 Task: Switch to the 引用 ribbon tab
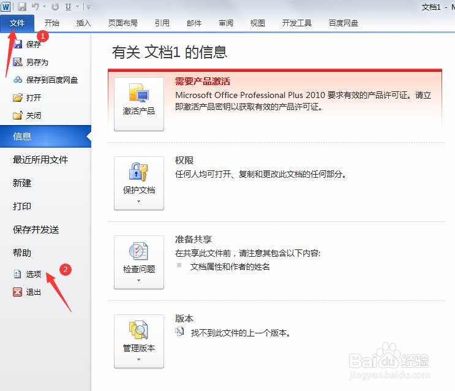(x=162, y=23)
